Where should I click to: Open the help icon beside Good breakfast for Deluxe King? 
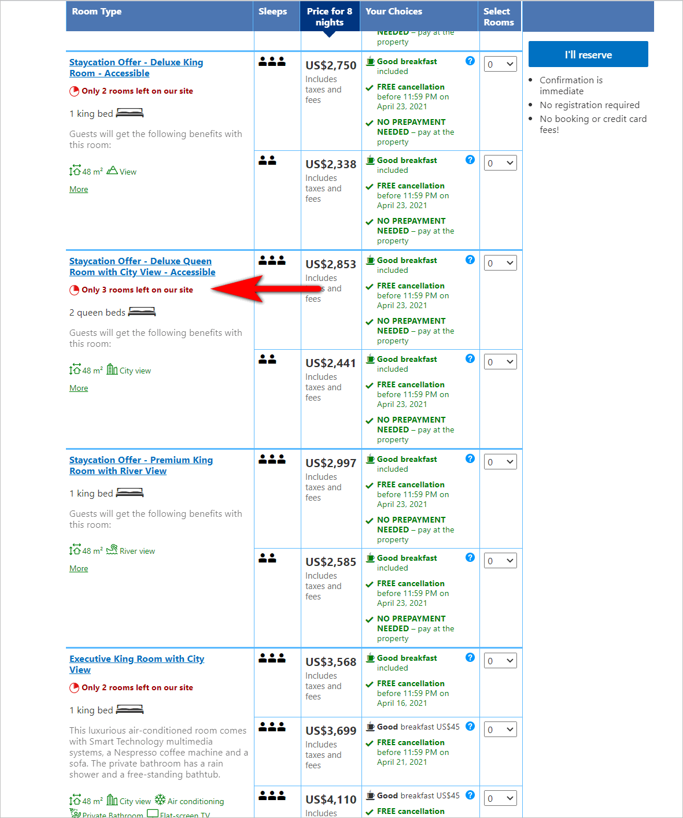click(470, 61)
